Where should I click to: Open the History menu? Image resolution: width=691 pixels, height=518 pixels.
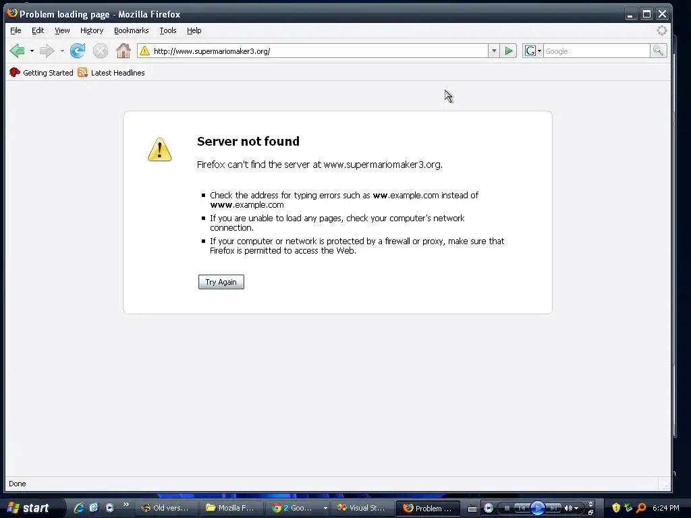(92, 30)
